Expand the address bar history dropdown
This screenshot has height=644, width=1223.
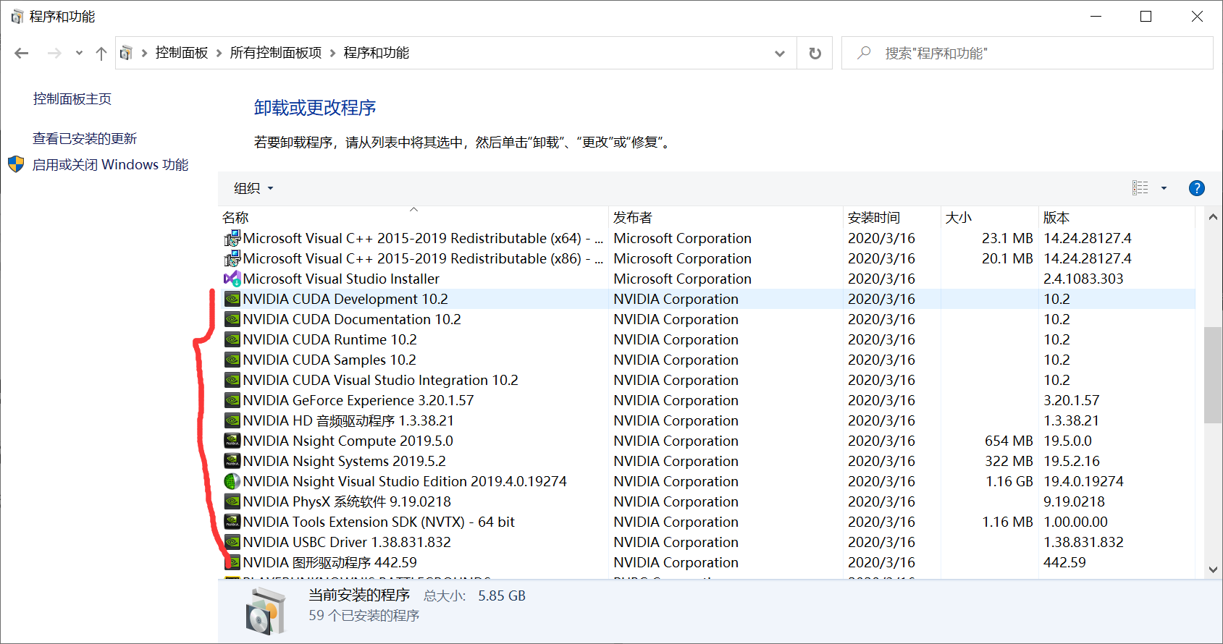(x=779, y=53)
